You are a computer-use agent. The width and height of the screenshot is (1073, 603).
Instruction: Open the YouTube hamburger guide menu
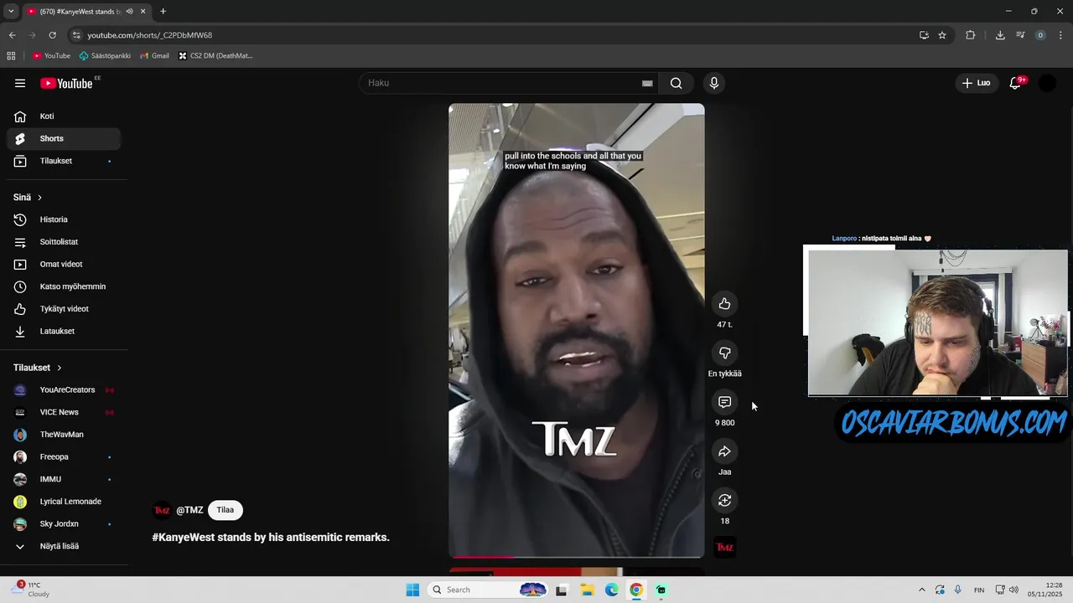[20, 83]
